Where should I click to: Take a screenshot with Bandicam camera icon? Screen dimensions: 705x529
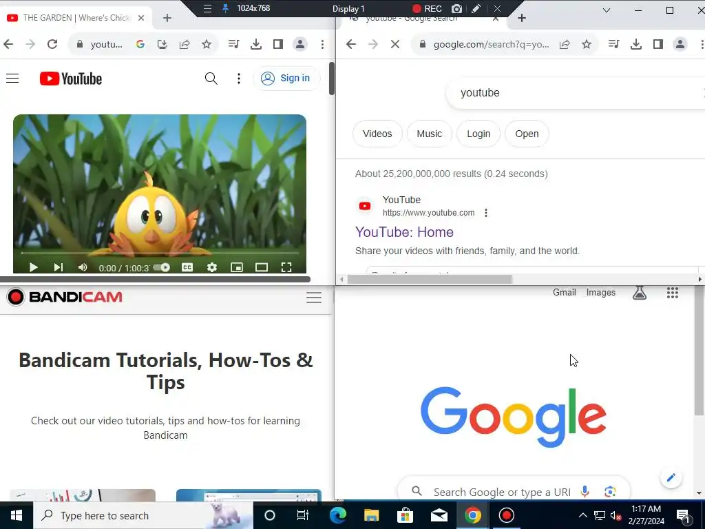point(457,8)
